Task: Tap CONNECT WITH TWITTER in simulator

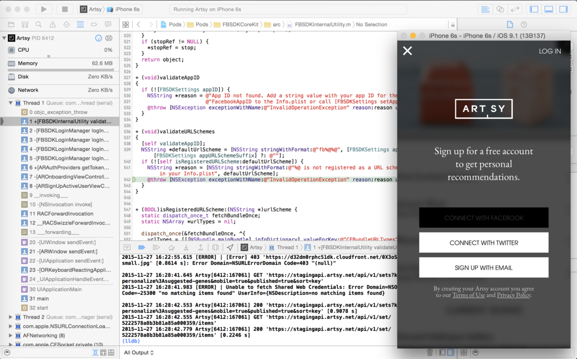Action: (x=483, y=243)
